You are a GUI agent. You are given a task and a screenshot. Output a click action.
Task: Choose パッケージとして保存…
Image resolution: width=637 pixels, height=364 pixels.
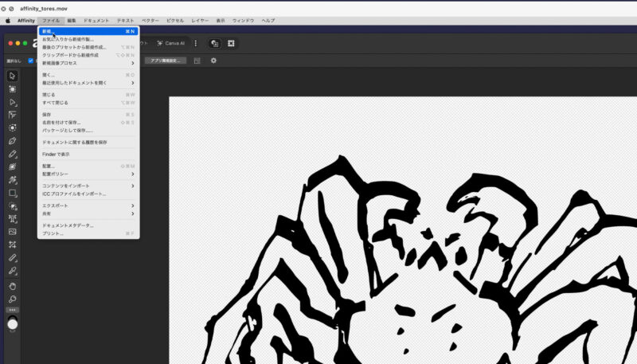pyautogui.click(x=88, y=131)
